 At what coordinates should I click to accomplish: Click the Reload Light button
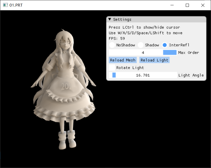tap(154, 60)
